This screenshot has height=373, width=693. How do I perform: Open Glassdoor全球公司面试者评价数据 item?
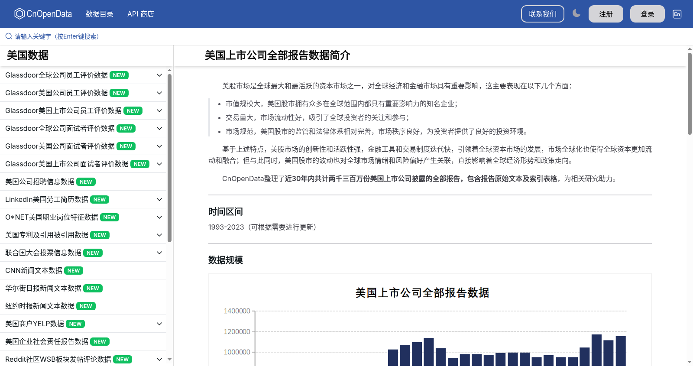[60, 129]
